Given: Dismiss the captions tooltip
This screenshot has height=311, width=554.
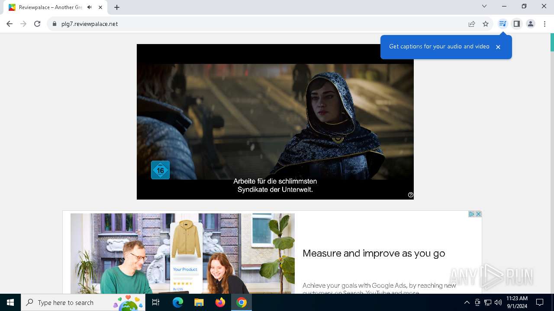Looking at the screenshot, I should (498, 47).
